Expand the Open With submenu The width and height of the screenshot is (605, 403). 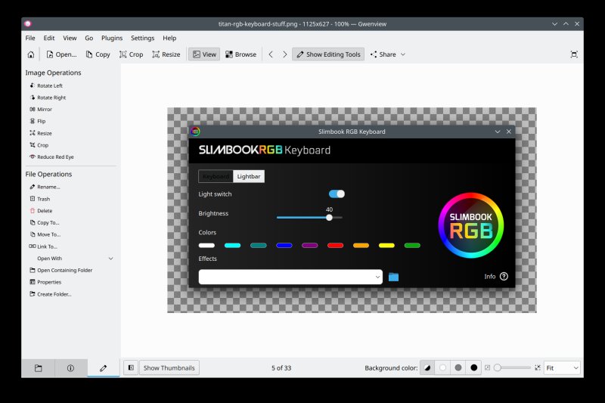point(110,258)
